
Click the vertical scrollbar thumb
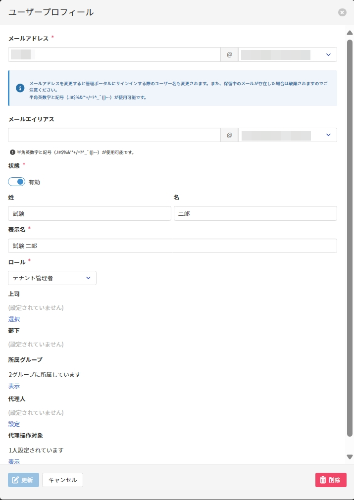point(350,238)
